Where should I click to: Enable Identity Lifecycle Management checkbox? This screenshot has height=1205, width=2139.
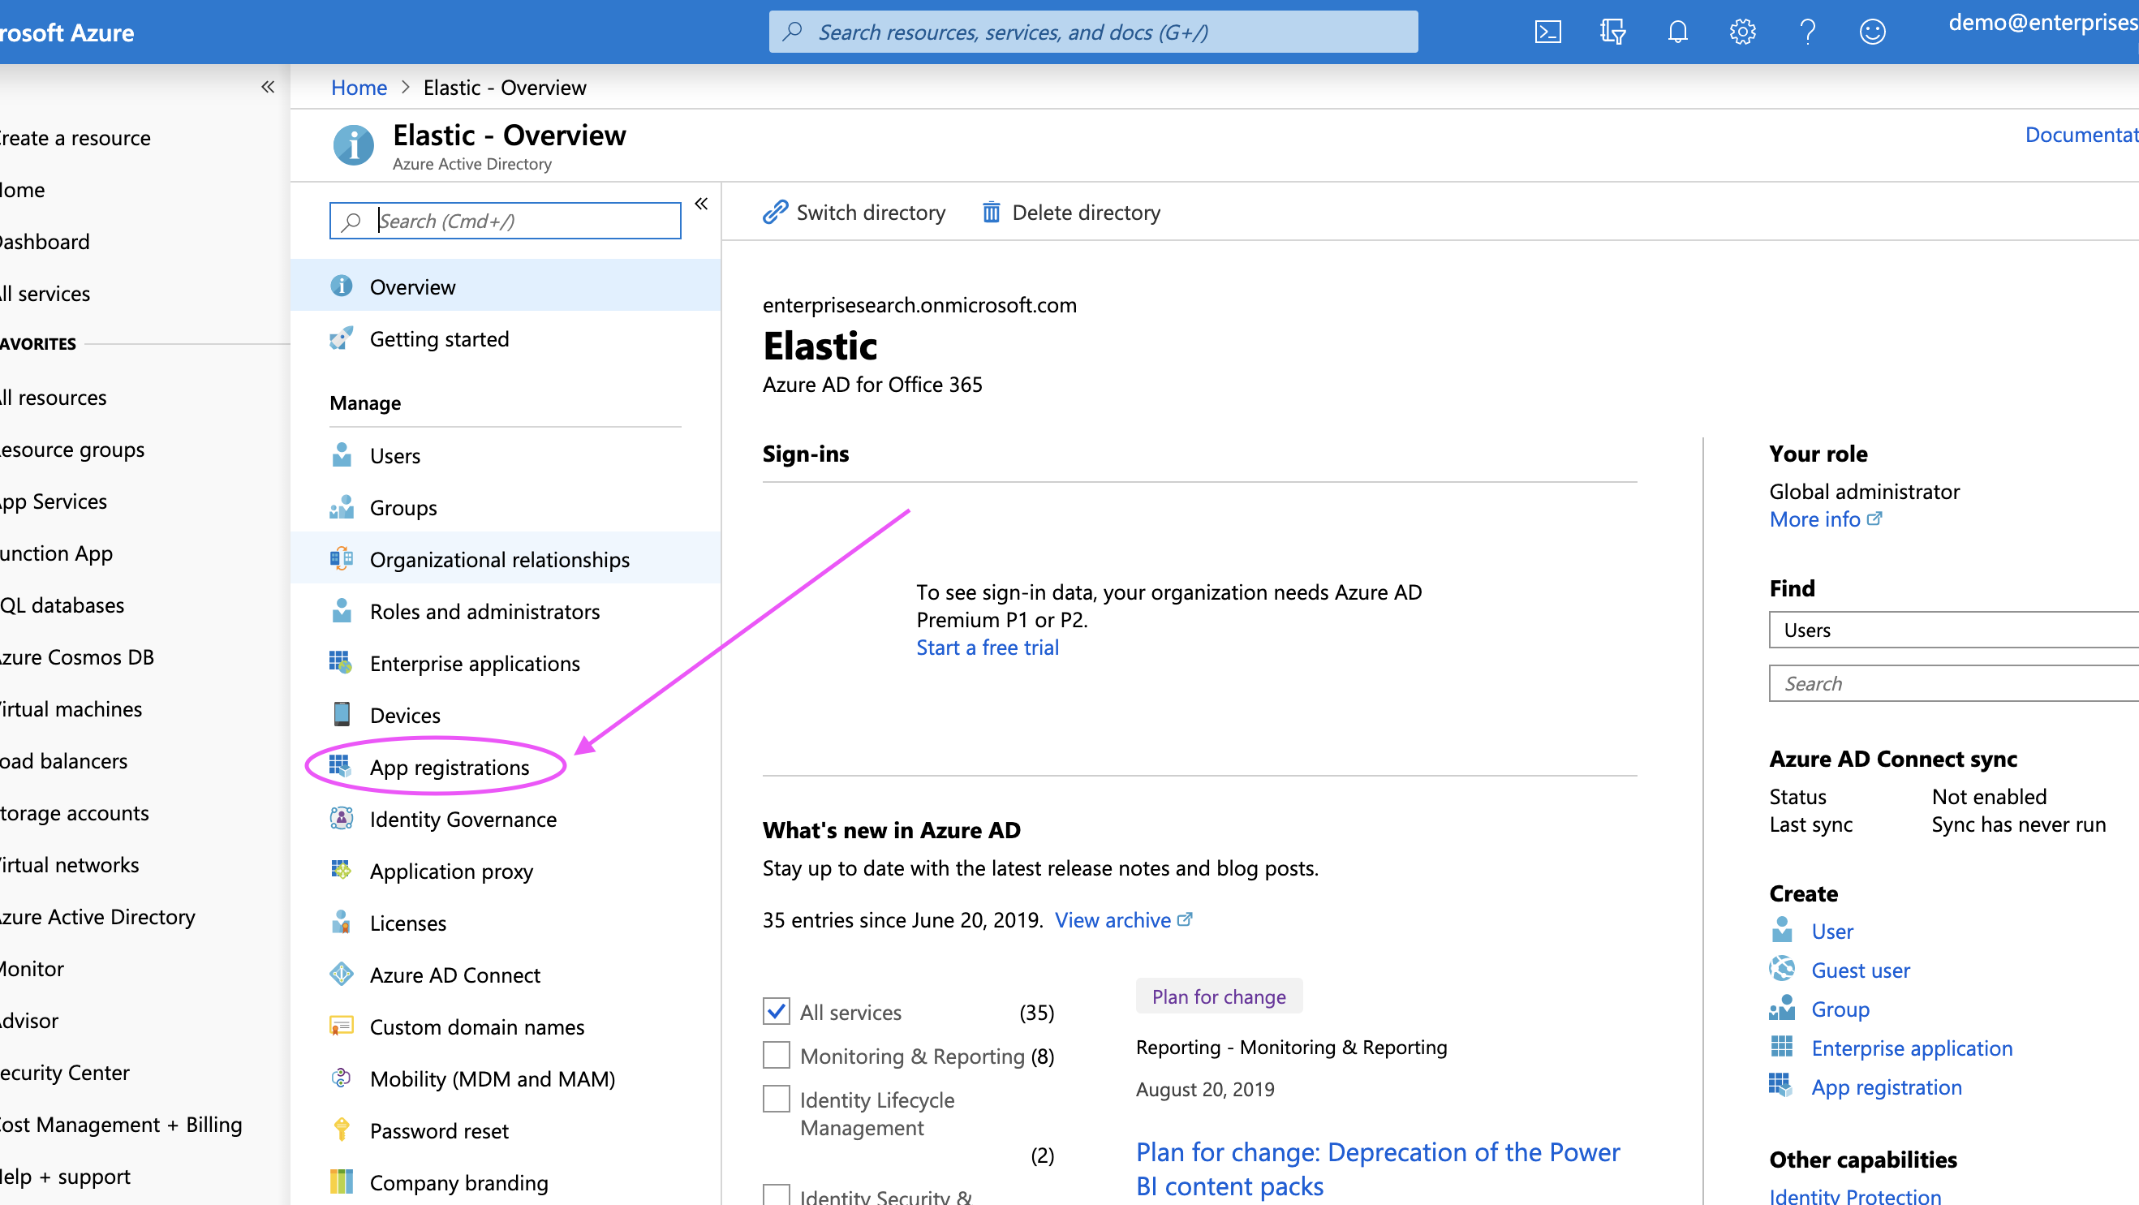tap(777, 1099)
